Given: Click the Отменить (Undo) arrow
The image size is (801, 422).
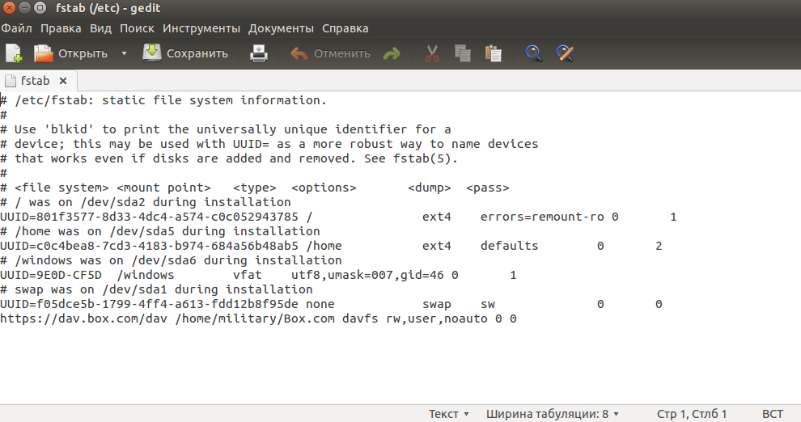Looking at the screenshot, I should point(330,53).
